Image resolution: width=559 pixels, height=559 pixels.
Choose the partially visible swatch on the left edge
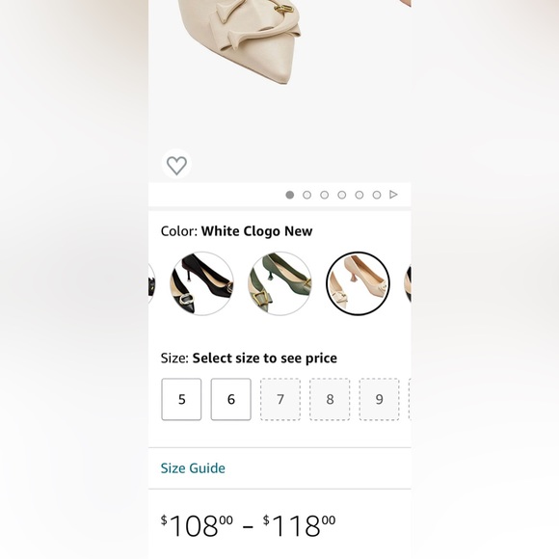click(152, 283)
